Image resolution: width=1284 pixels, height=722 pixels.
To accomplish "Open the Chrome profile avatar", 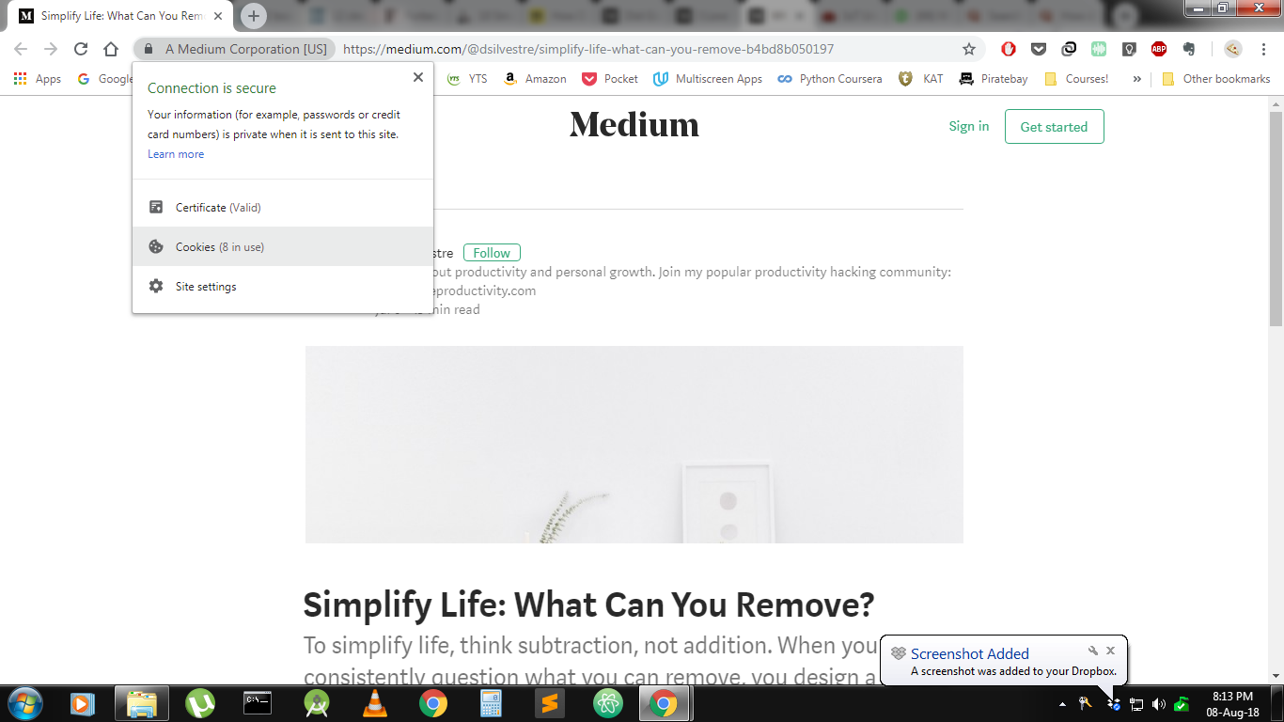I will coord(1233,49).
